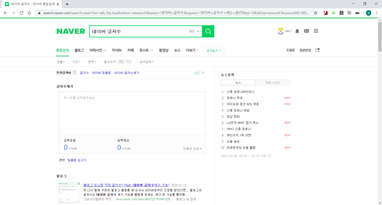This screenshot has height=205, width=382.
Task: Reload the page with the refresh icon
Action: click(x=22, y=13)
